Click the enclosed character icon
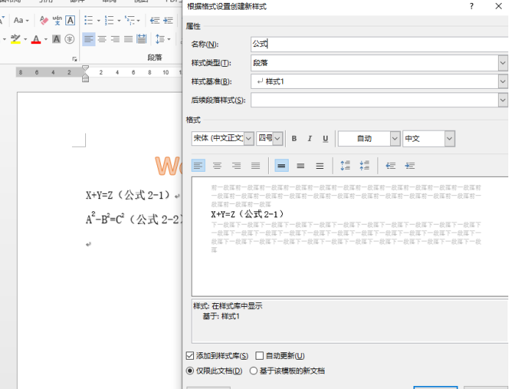This screenshot has width=509, height=389. coord(70,39)
